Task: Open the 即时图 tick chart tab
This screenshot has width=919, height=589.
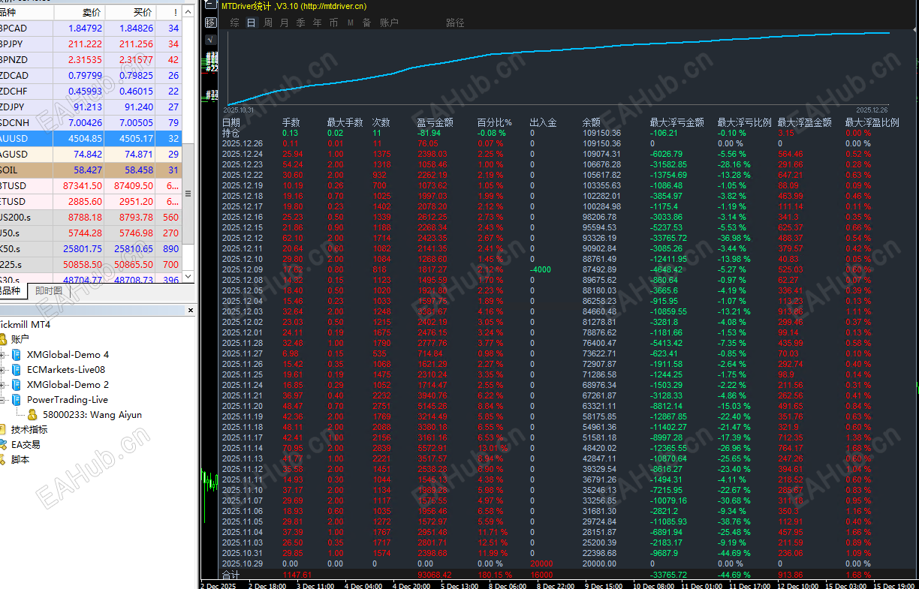Action: (48, 291)
